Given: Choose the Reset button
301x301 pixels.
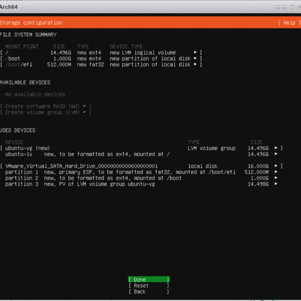Looking at the screenshot, I should (x=149, y=286).
